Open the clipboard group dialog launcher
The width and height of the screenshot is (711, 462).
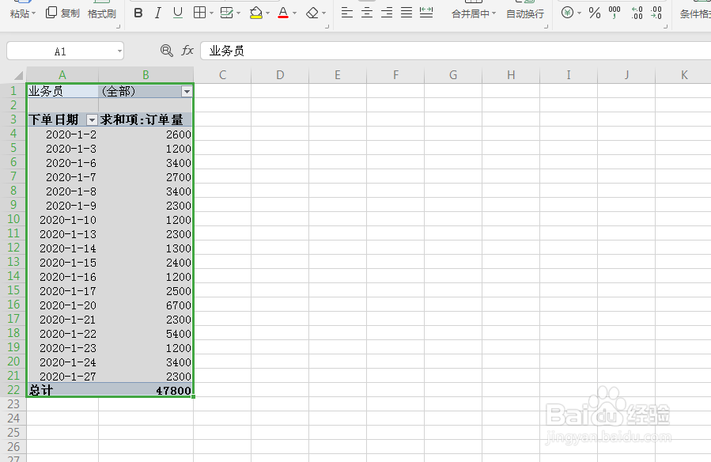[119, 27]
